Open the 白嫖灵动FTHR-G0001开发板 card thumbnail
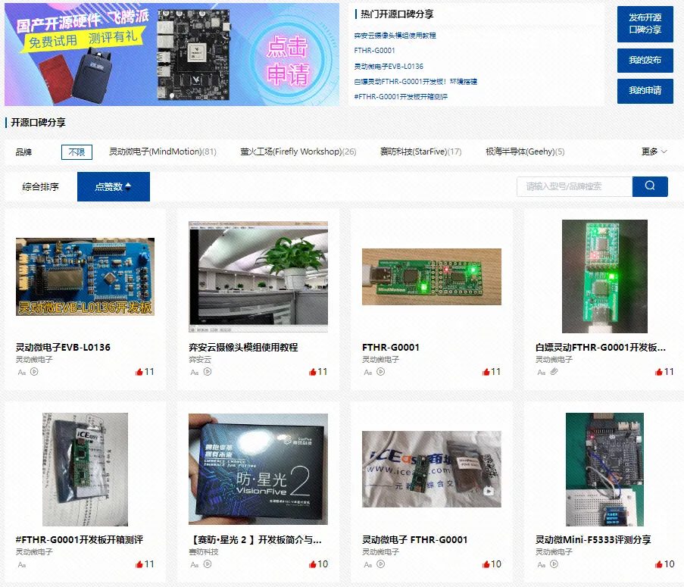Image resolution: width=684 pixels, height=587 pixels. [x=604, y=276]
